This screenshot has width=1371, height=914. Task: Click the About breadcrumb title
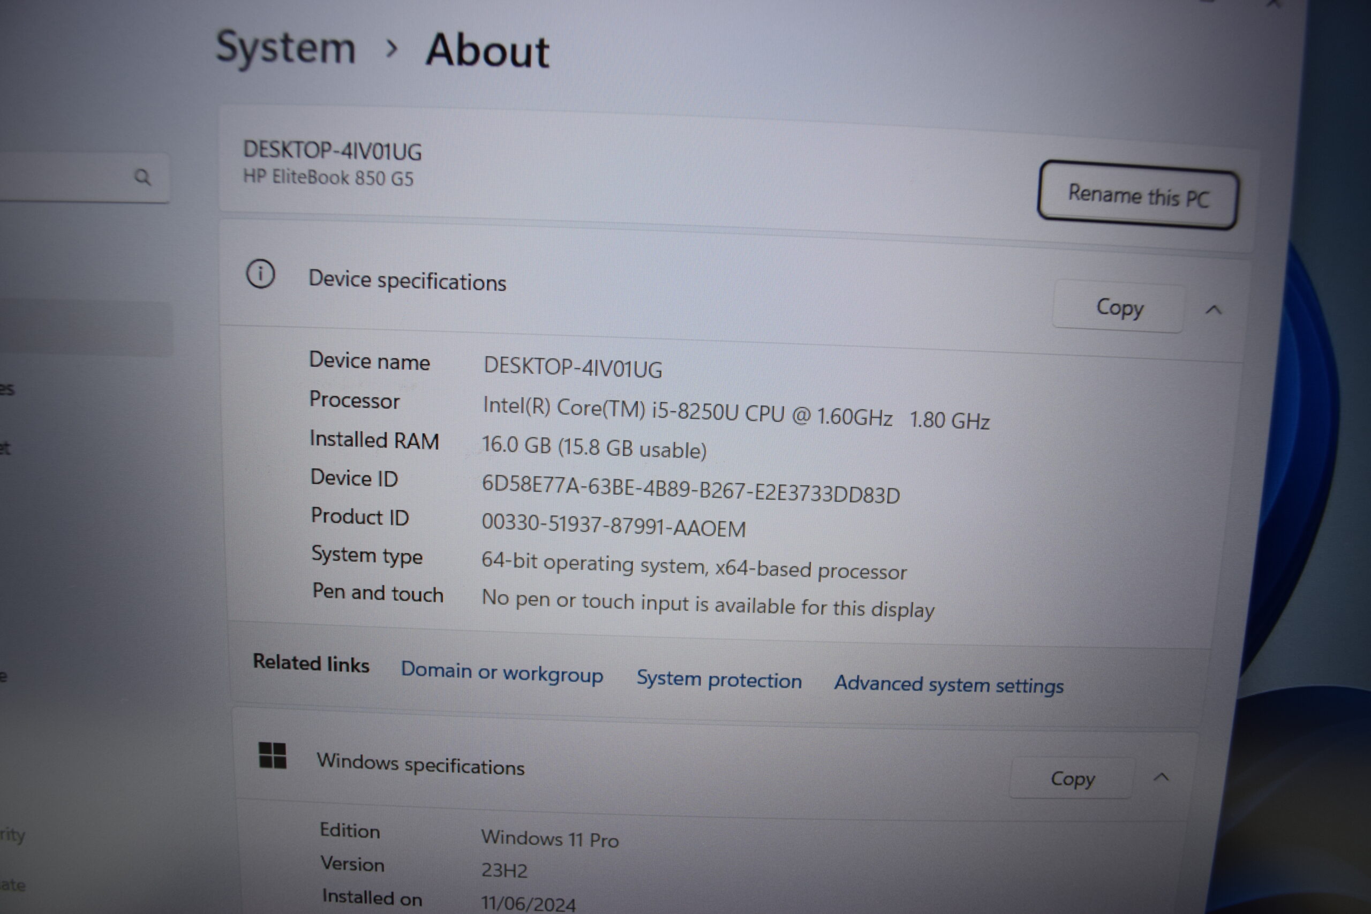(x=487, y=50)
